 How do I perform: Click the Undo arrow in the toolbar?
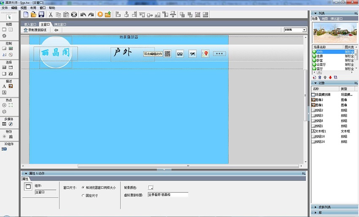point(83,14)
